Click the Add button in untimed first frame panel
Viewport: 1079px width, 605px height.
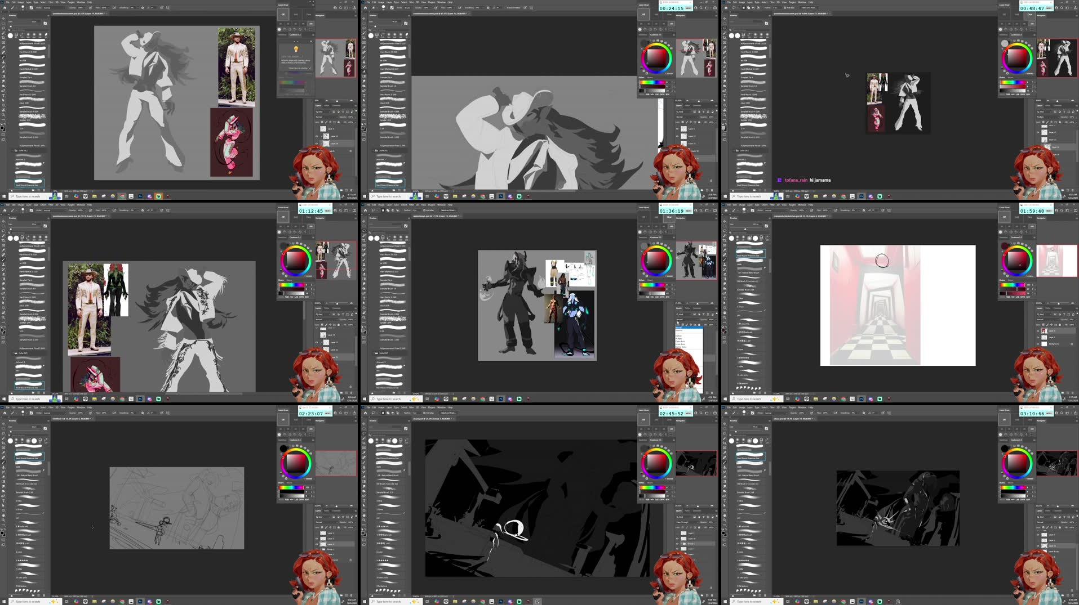(296, 14)
